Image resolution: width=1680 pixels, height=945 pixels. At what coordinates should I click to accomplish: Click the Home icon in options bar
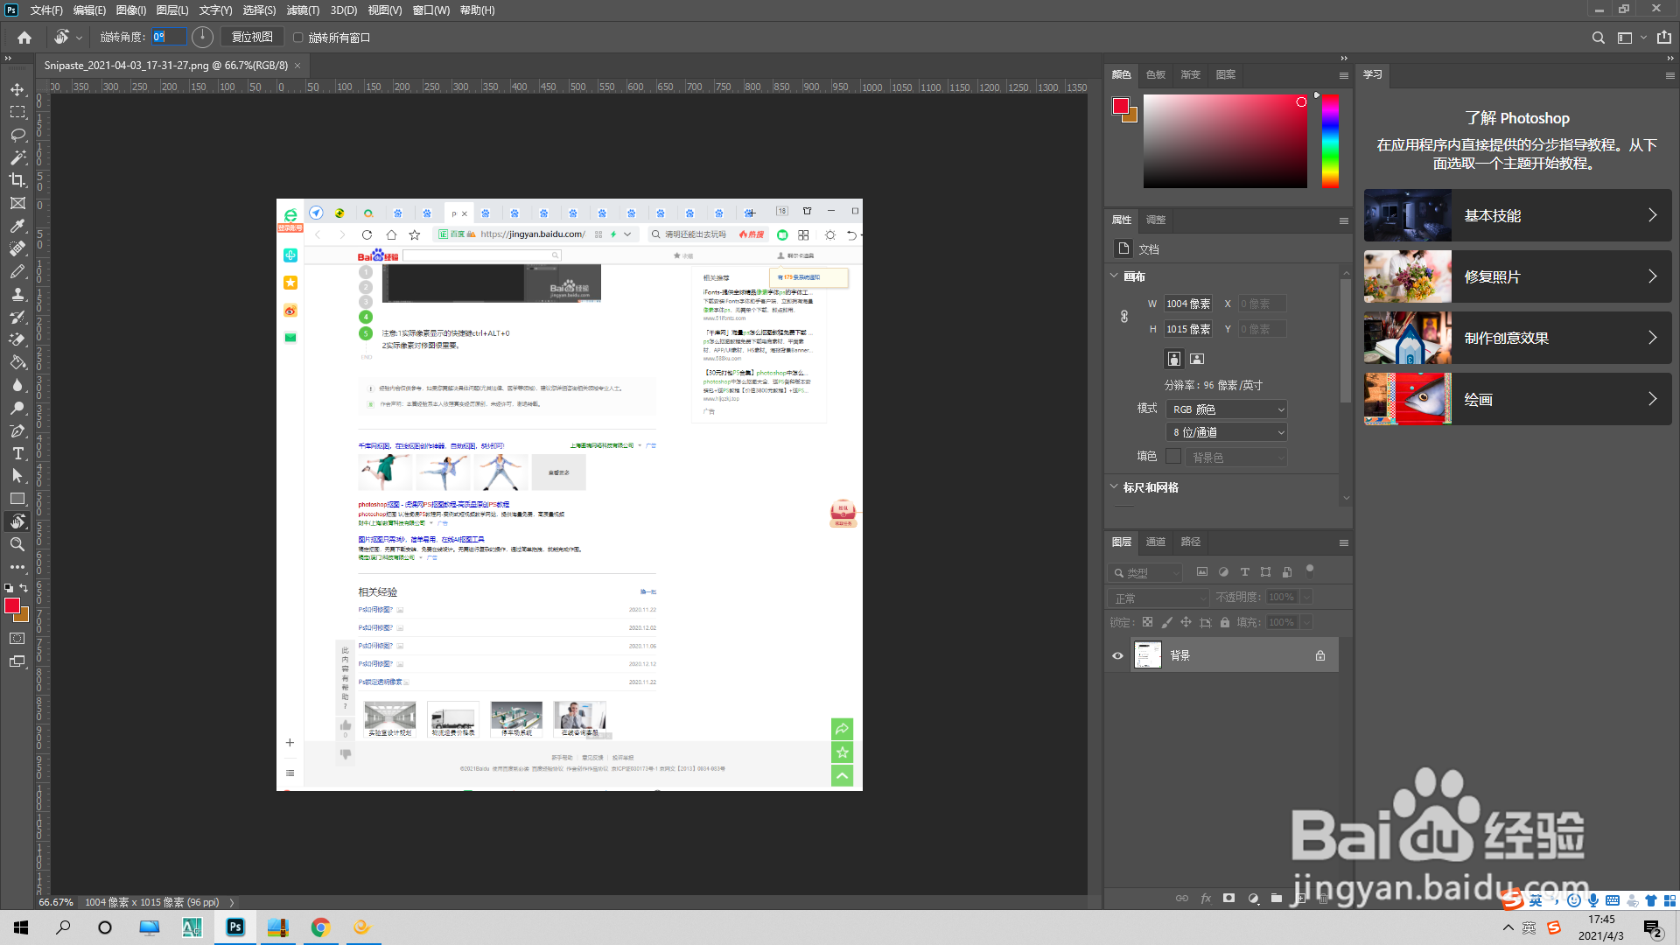click(24, 38)
